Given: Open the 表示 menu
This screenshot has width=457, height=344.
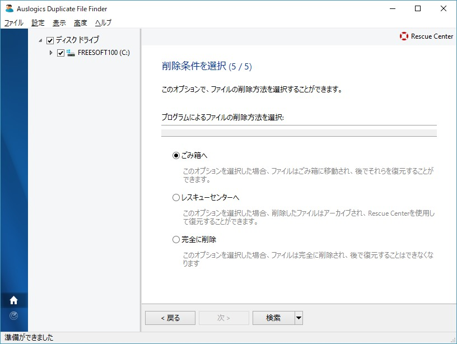Looking at the screenshot, I should (59, 22).
